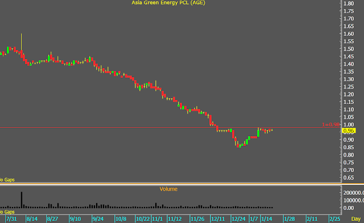Click the 1.60 price axis label
The width and height of the screenshot is (364, 223).
[x=349, y=34]
